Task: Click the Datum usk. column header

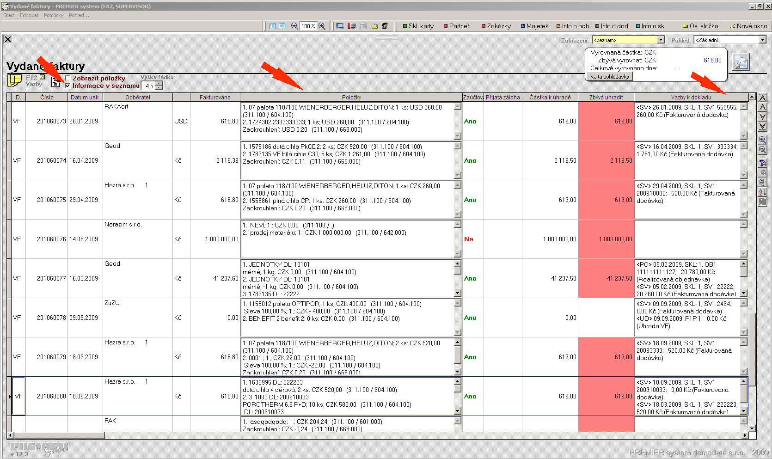Action: click(x=85, y=98)
